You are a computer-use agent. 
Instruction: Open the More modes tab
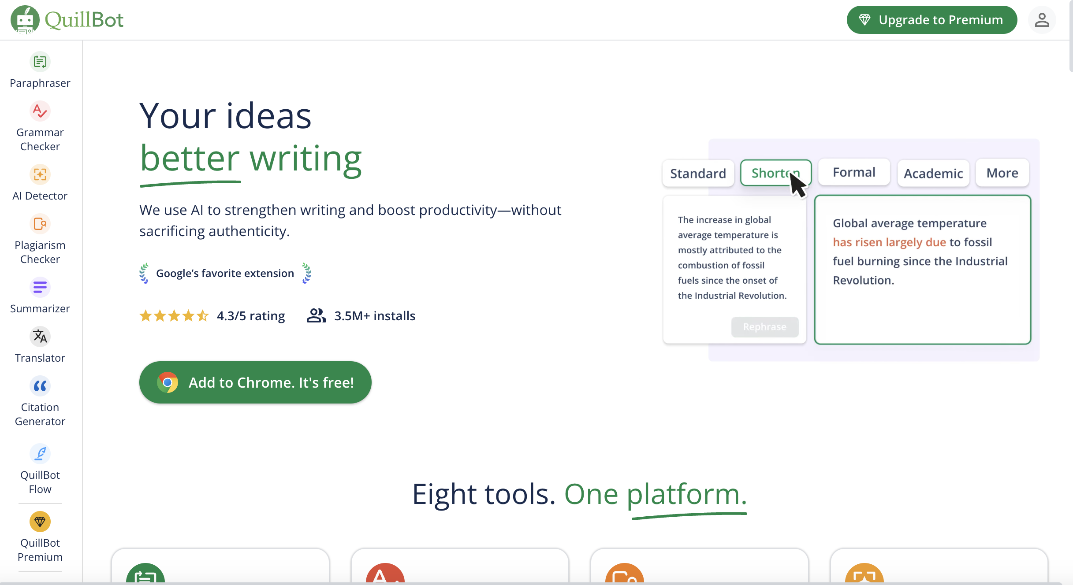pyautogui.click(x=1002, y=173)
